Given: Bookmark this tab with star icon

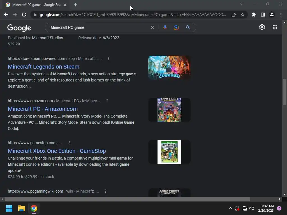Looking at the screenshot, I should pos(243,15).
